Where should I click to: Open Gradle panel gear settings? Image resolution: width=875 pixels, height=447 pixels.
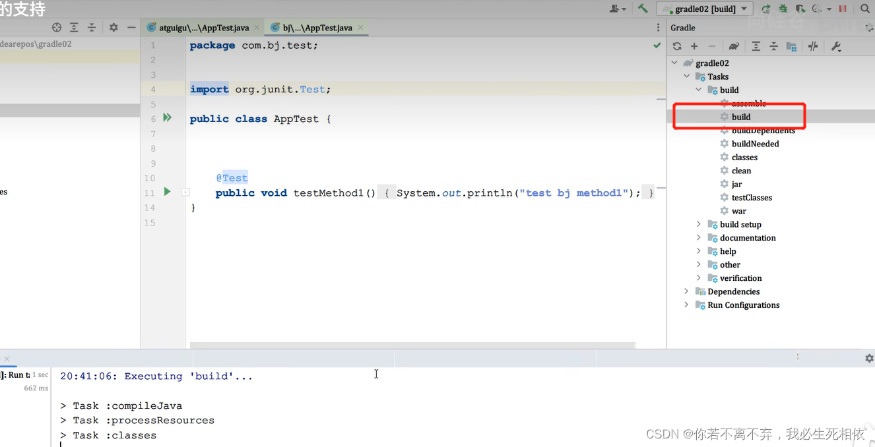click(x=869, y=28)
